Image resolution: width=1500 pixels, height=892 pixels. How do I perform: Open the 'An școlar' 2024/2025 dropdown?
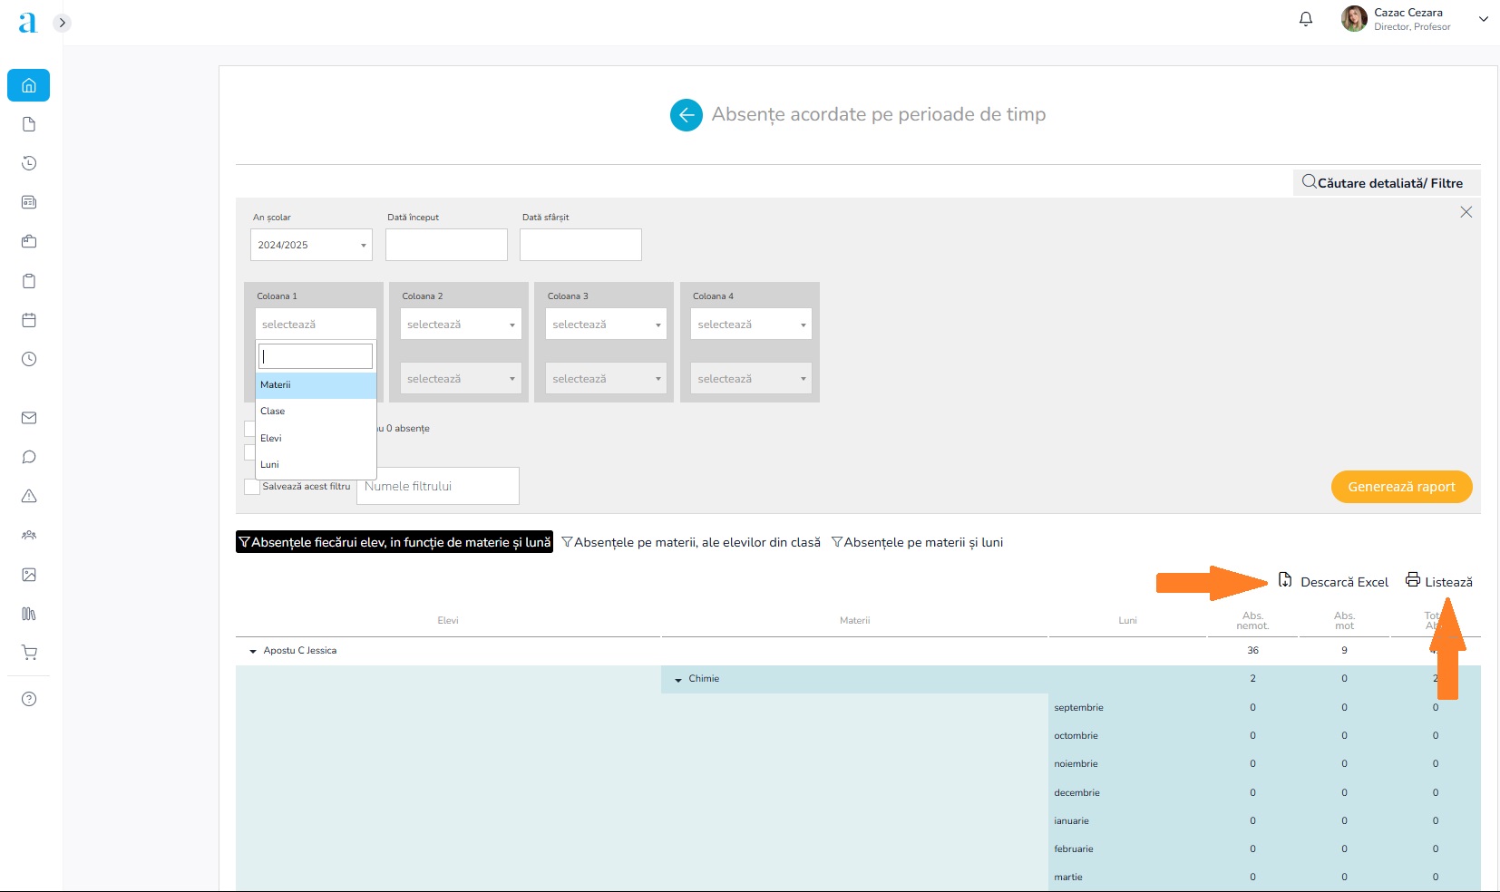[x=311, y=245]
